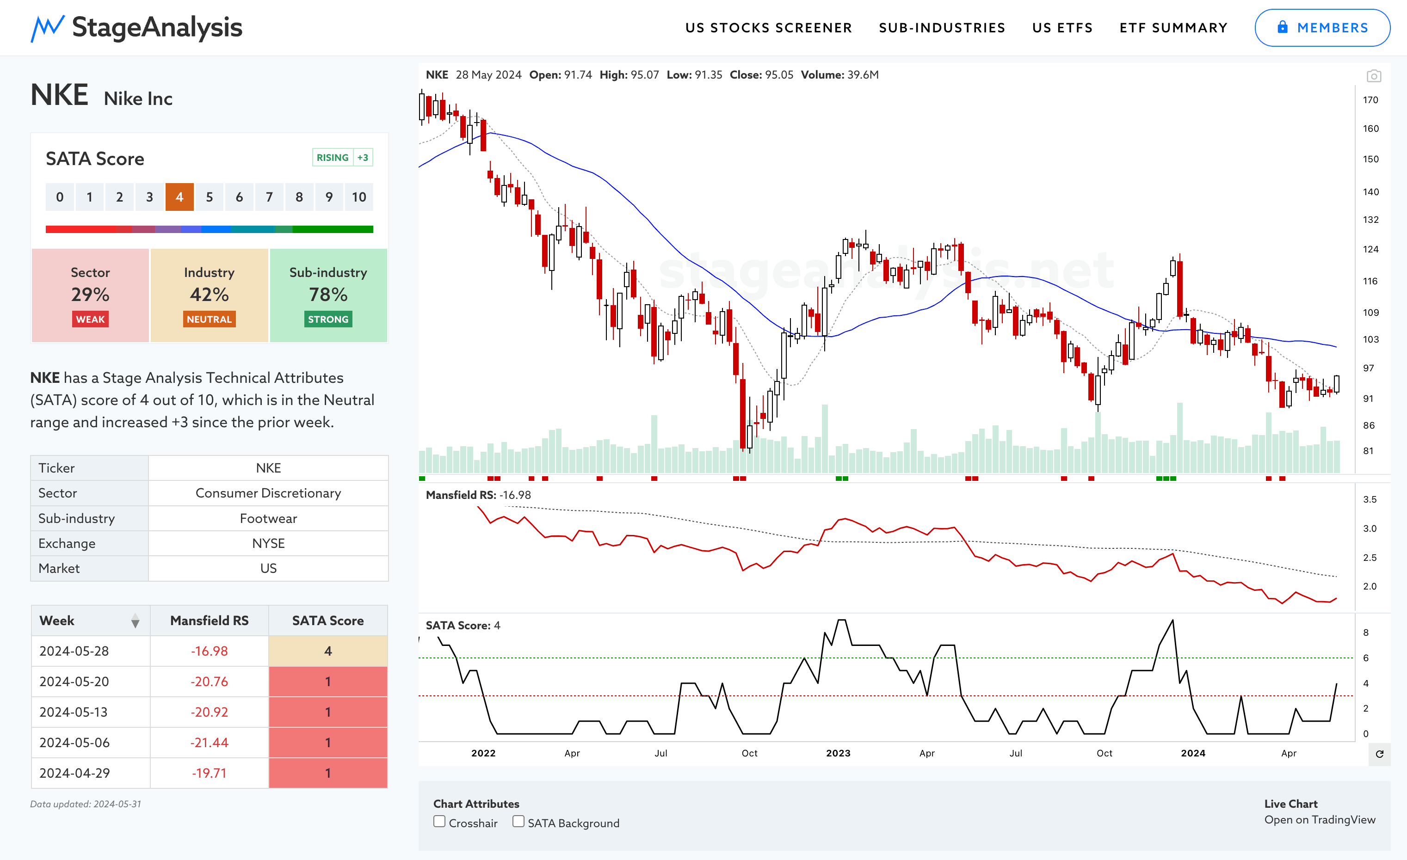Click SATA score scale box 10
The width and height of the screenshot is (1407, 860).
[359, 197]
